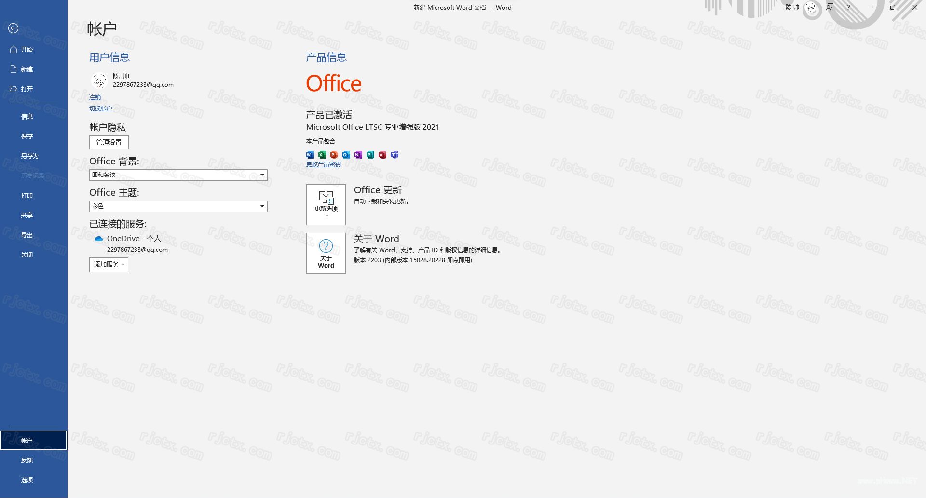The width and height of the screenshot is (926, 498).
Task: Open the Access product icon
Action: pyautogui.click(x=382, y=155)
